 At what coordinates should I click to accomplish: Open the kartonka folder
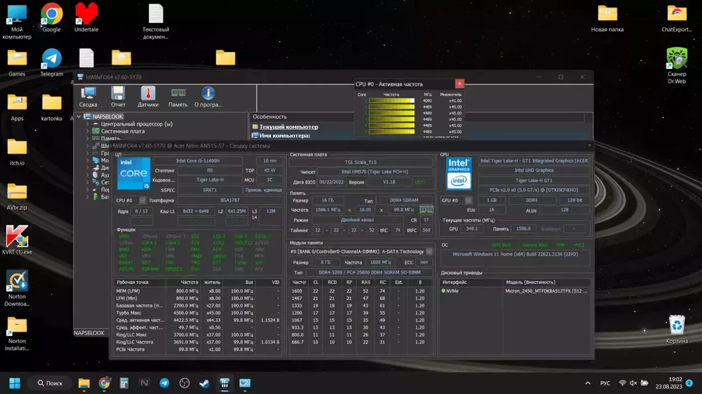click(x=51, y=108)
